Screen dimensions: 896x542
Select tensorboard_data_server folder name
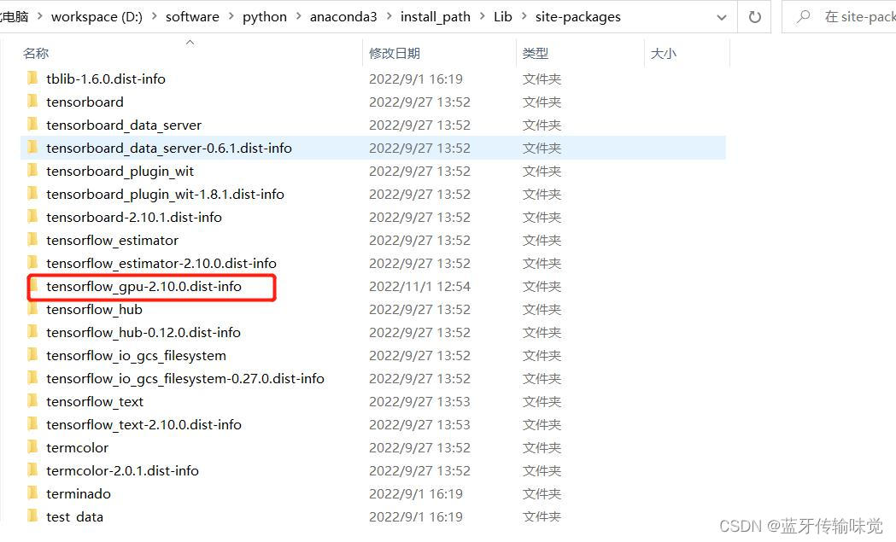click(124, 125)
